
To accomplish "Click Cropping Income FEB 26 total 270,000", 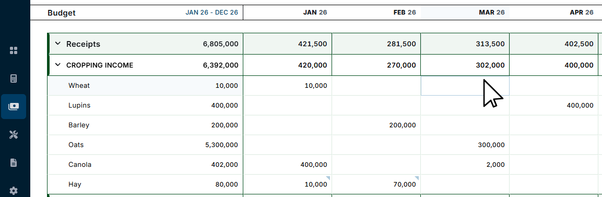I will [401, 65].
